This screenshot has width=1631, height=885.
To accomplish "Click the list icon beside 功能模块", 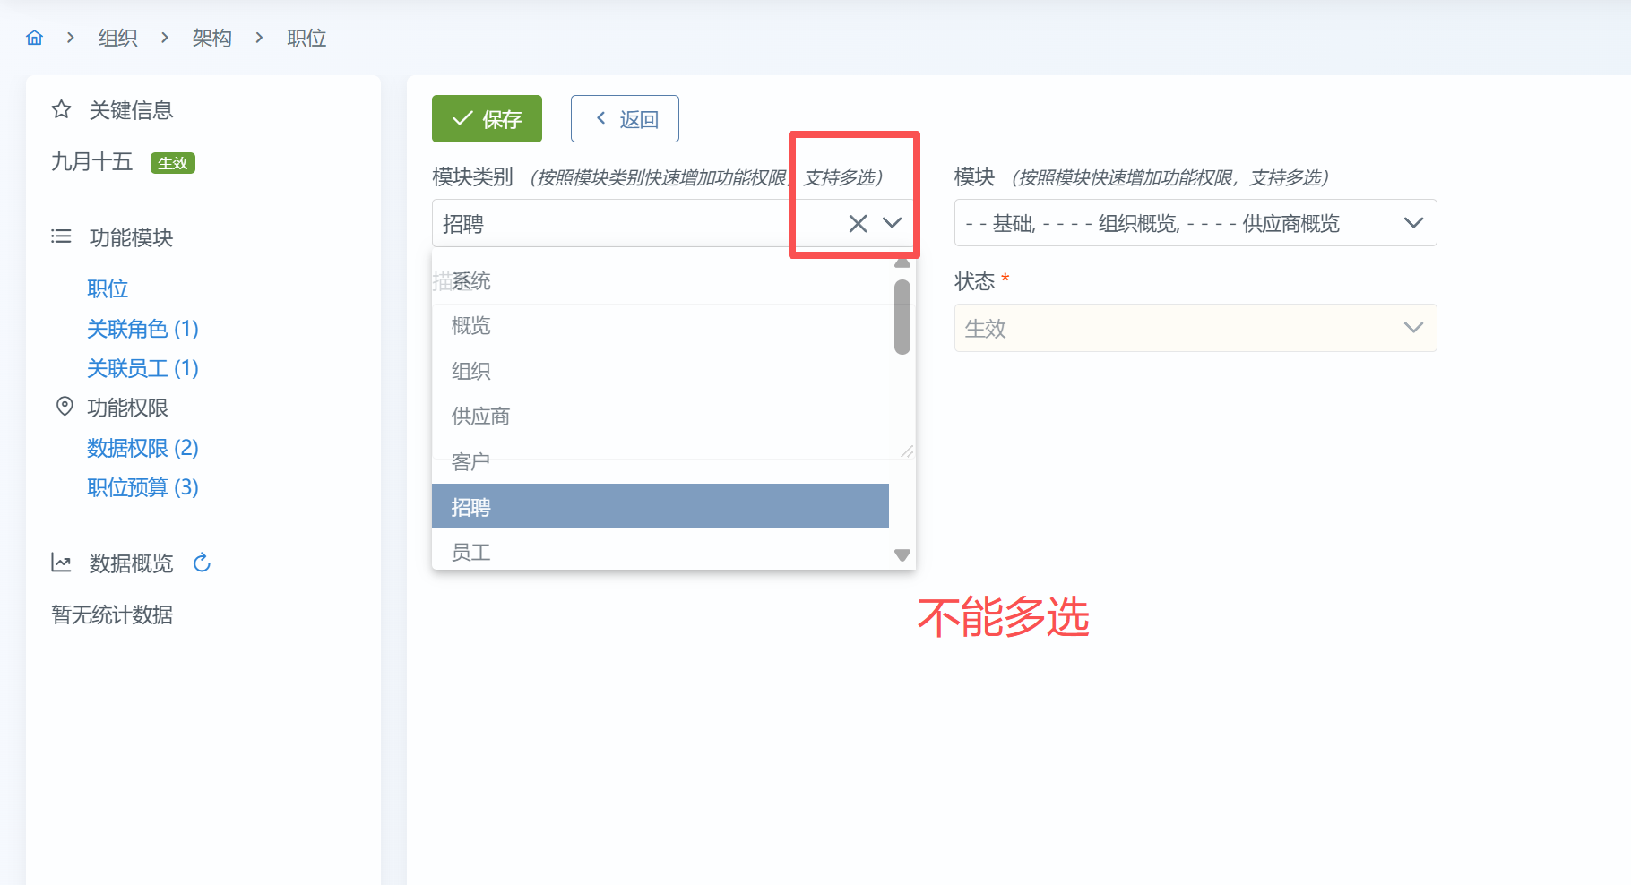I will click(61, 236).
